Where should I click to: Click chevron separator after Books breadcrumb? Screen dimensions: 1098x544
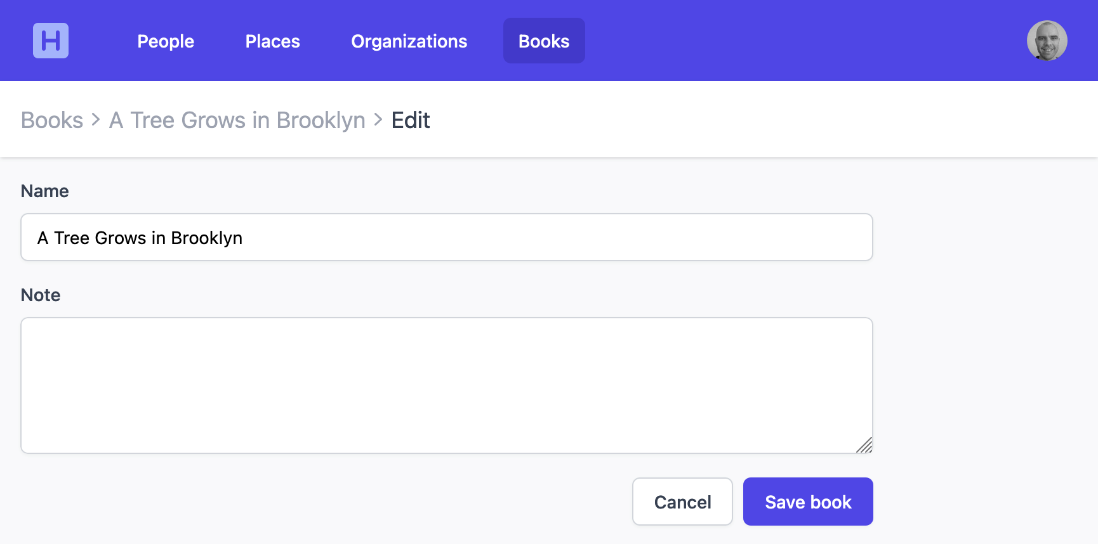click(96, 119)
